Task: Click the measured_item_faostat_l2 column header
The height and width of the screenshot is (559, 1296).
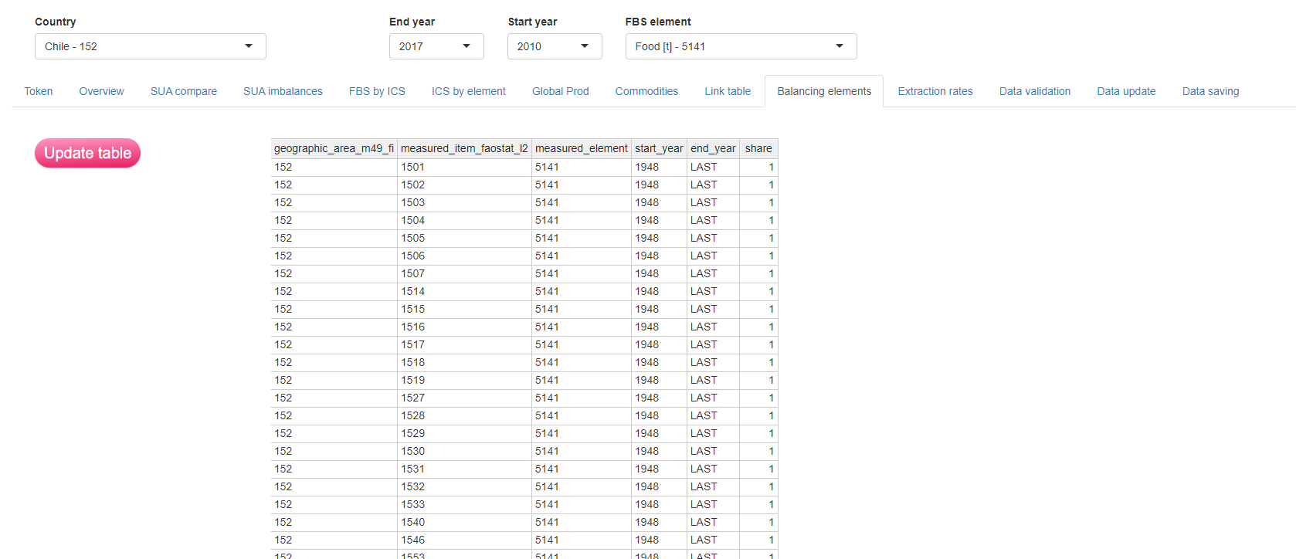Action: tap(464, 148)
